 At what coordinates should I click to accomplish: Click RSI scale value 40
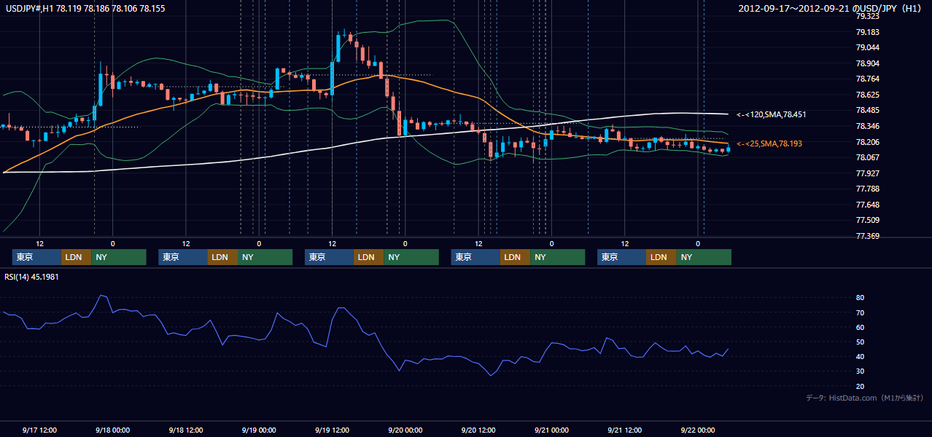click(x=860, y=357)
